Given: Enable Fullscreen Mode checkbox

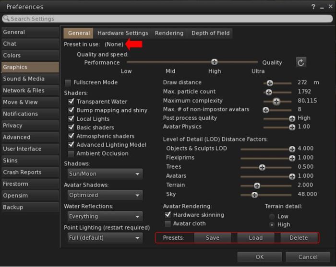Looking at the screenshot, I should click(68, 82).
